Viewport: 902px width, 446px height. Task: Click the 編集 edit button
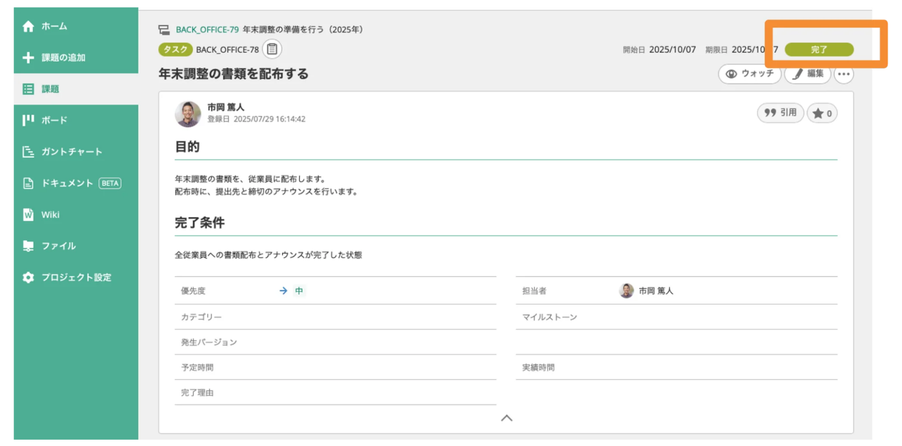coord(808,74)
